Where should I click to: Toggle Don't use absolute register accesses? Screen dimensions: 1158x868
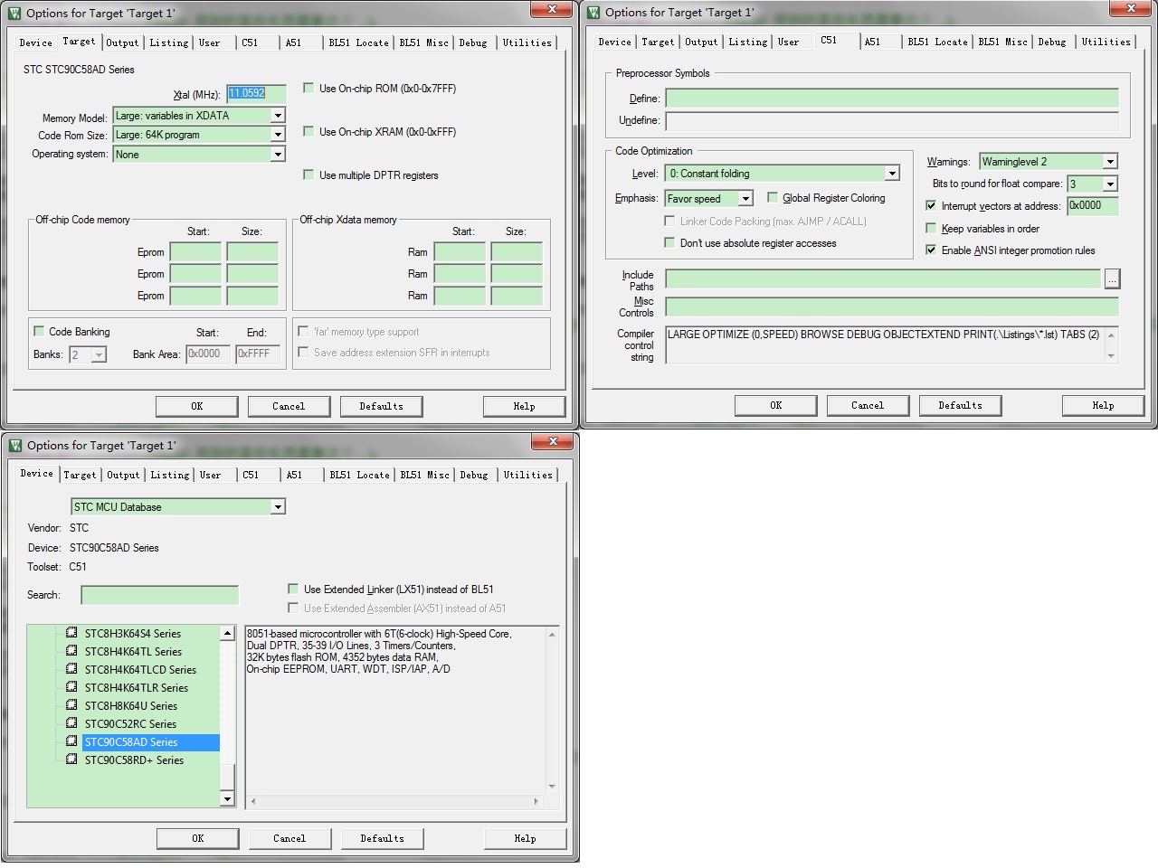pos(669,242)
